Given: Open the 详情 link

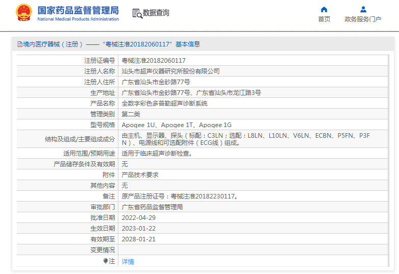Looking at the screenshot, I should pyautogui.click(x=128, y=262).
